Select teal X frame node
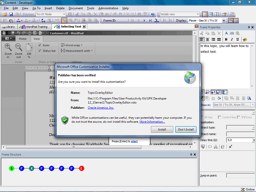 [x=32, y=168]
